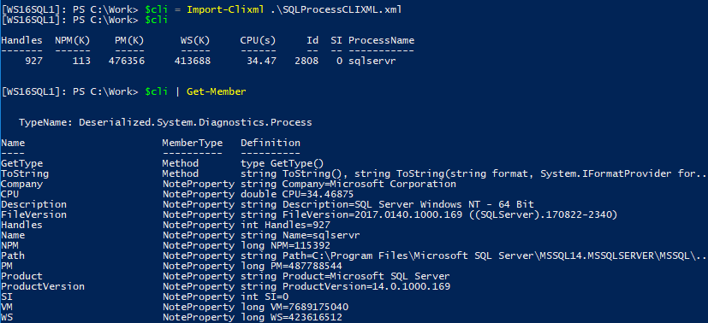Click the TypeName Deserialized.System.Diagnostics.Process line
This screenshot has height=323, width=708.
(x=165, y=122)
